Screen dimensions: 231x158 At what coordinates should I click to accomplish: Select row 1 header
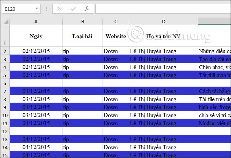pyautogui.click(x=5, y=36)
